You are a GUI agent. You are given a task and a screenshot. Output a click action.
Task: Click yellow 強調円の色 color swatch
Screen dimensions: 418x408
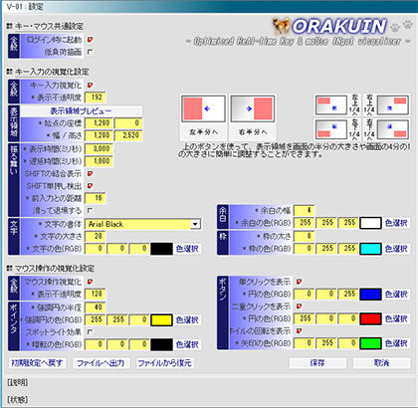click(161, 320)
